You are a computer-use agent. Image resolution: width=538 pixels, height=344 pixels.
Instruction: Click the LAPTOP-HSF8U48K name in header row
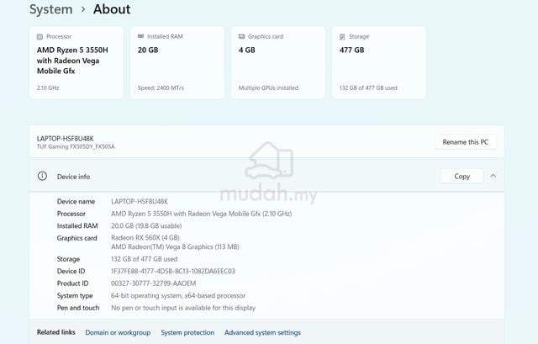point(66,138)
